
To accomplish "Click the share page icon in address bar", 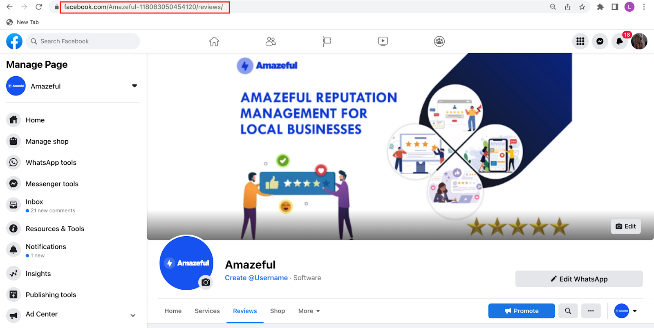I will pos(568,7).
